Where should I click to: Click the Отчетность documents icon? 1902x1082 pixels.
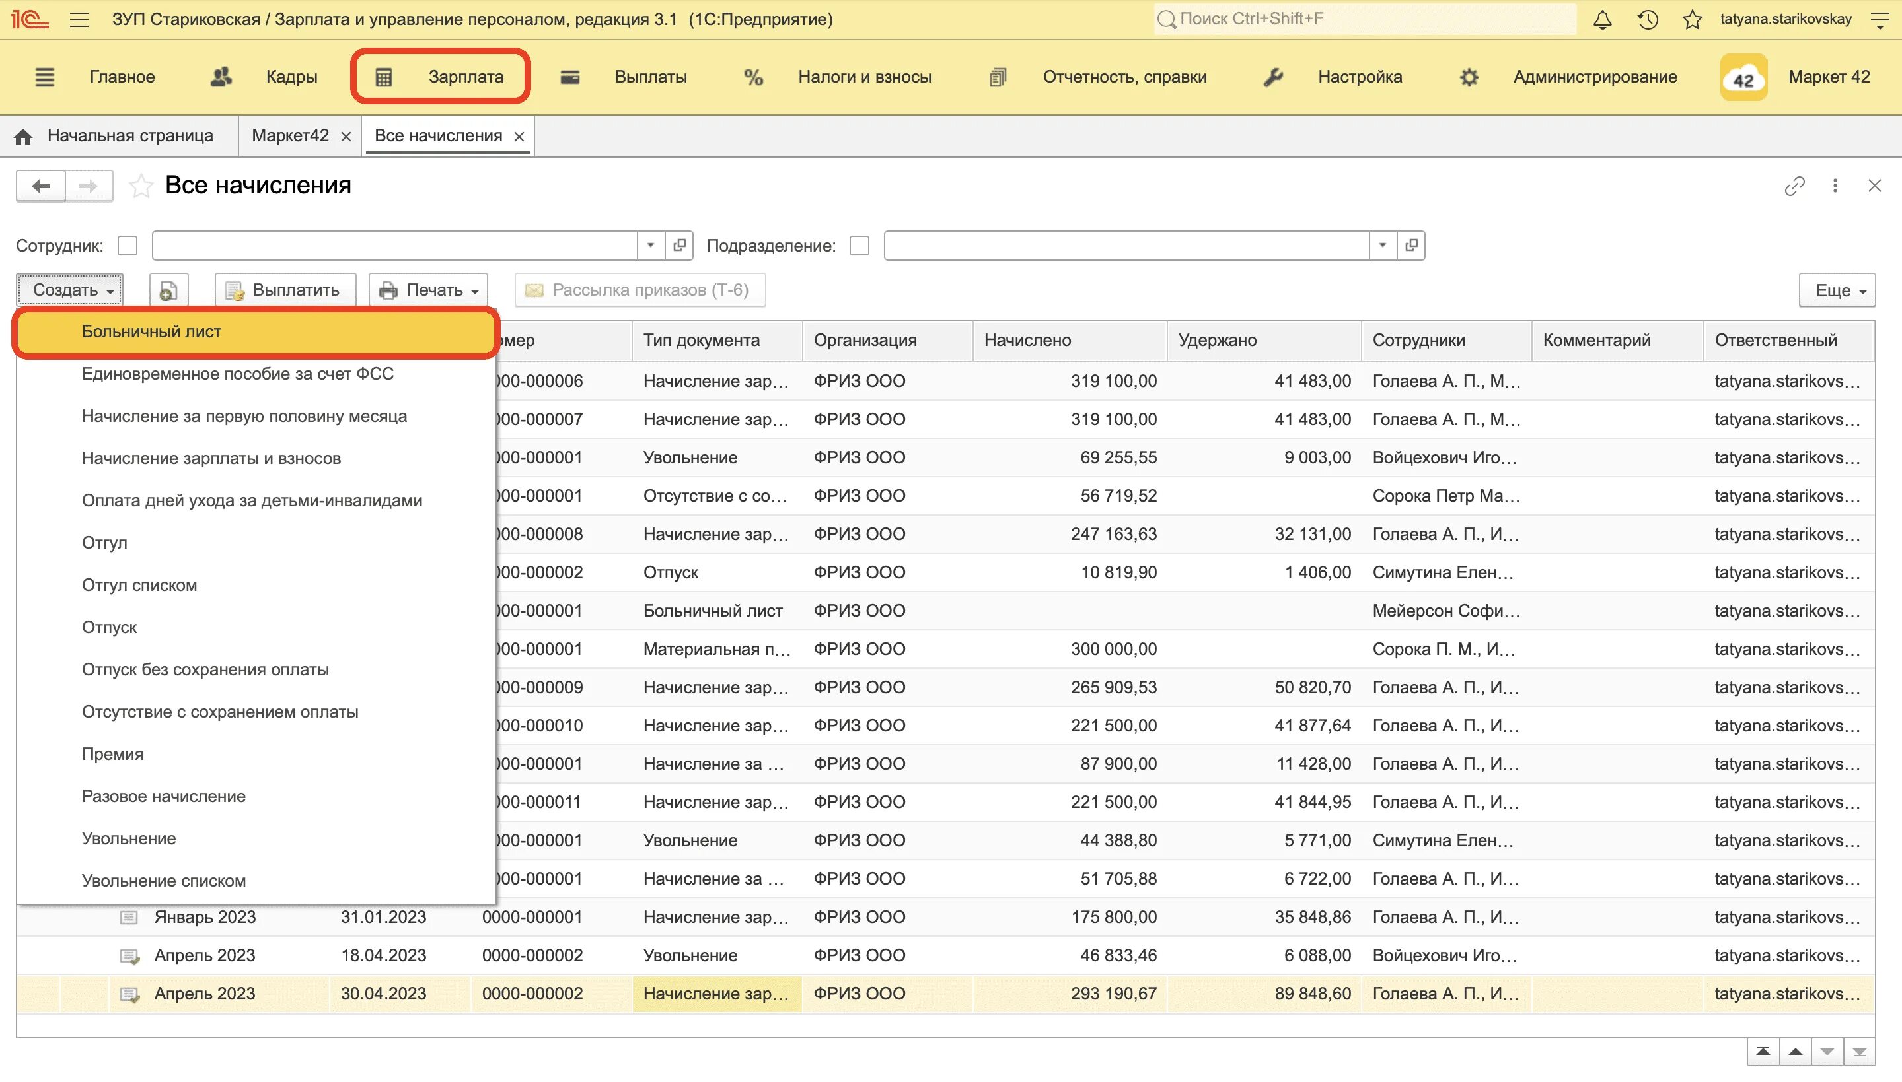[998, 77]
